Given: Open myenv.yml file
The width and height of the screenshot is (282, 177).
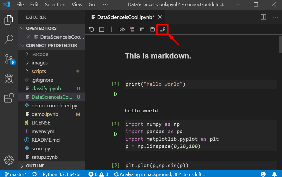Looking at the screenshot, I should 51,131.
